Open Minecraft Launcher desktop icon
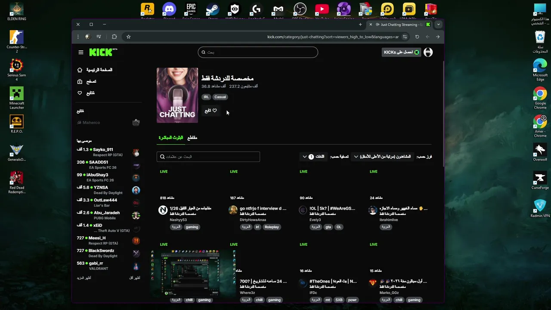 point(17,98)
